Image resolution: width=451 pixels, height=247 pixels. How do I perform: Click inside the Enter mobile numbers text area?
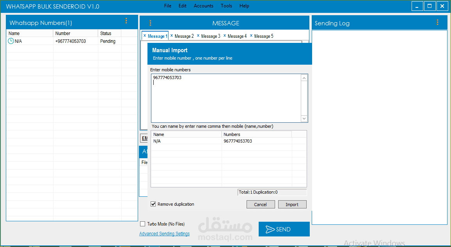[226, 98]
